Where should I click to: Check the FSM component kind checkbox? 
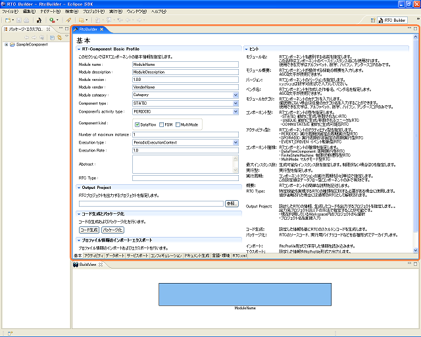161,124
